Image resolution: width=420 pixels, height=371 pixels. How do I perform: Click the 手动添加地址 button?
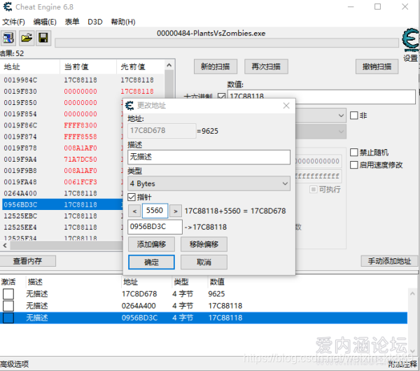click(389, 261)
